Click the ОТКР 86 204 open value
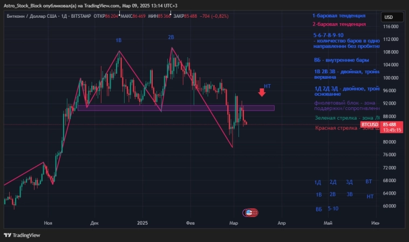 click(106, 16)
